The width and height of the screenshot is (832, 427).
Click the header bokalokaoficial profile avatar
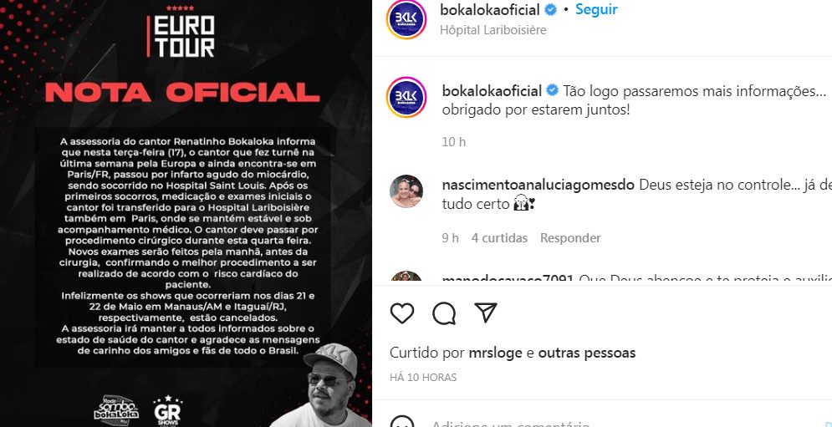[x=406, y=19]
